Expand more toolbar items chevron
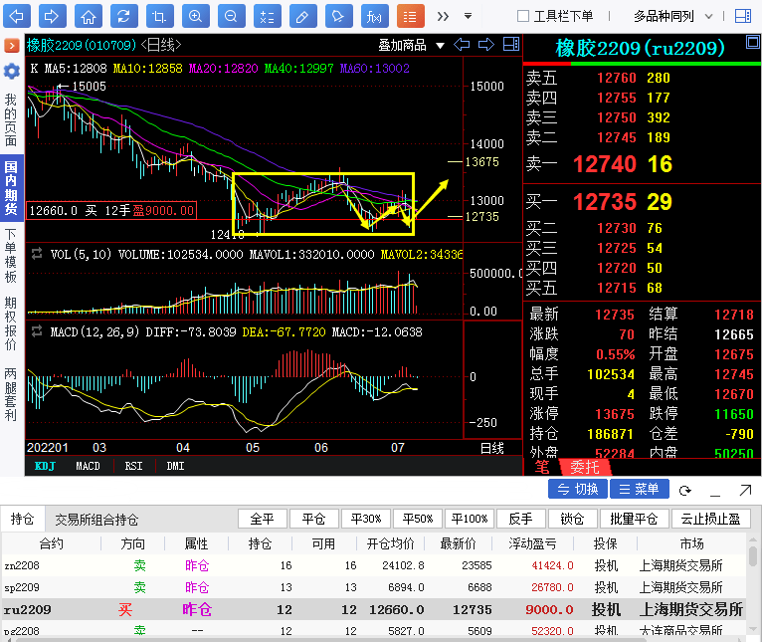Image resolution: width=762 pixels, height=642 pixels. point(444,16)
